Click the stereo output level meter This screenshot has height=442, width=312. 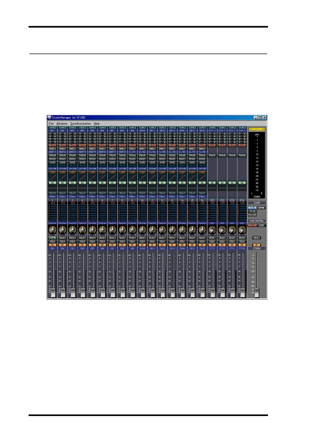pos(257,165)
